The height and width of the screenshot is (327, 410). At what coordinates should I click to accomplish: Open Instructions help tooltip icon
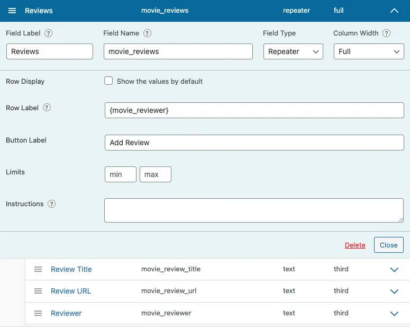51,204
